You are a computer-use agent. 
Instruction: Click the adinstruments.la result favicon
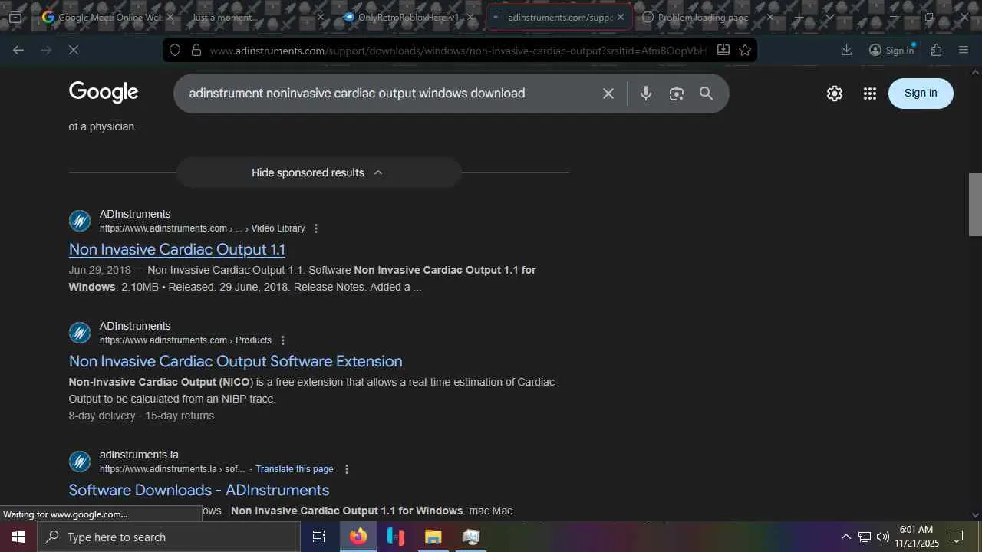(80, 462)
